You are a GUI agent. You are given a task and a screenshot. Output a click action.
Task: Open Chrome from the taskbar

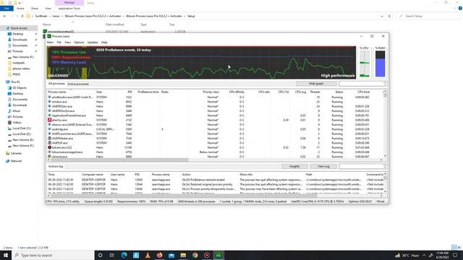[x=195, y=255]
